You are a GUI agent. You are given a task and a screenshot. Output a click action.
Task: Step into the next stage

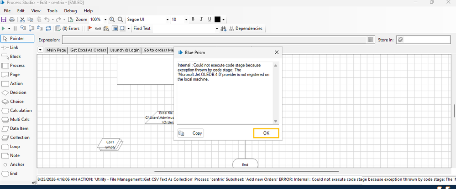23,28
